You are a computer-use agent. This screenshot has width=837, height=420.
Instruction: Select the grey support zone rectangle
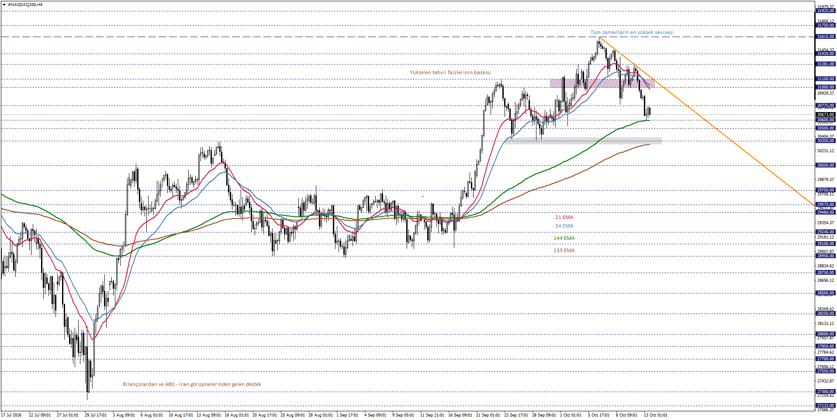click(583, 140)
